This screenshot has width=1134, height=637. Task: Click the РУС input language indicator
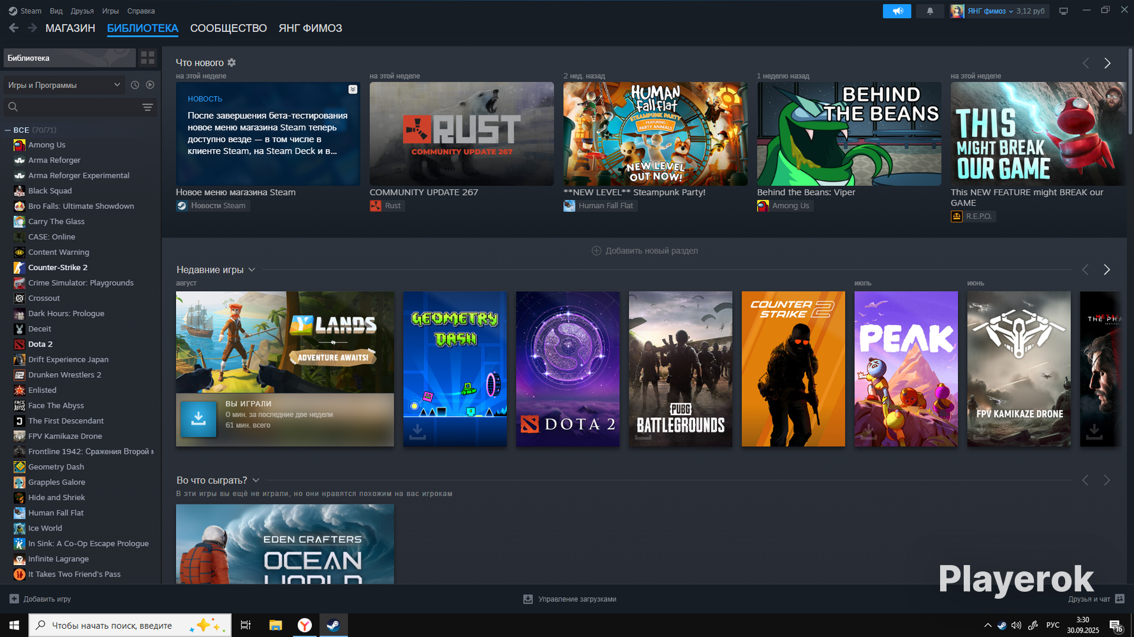[1053, 626]
